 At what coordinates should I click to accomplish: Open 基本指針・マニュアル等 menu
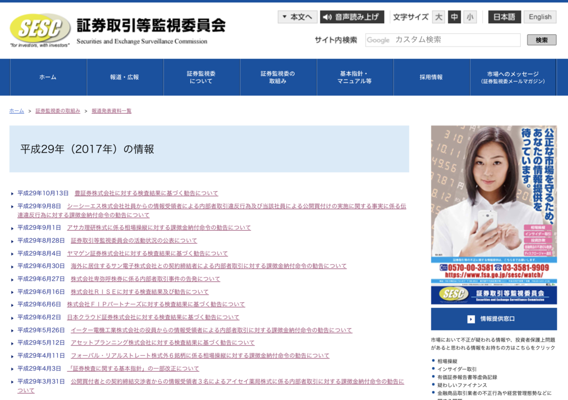[355, 77]
